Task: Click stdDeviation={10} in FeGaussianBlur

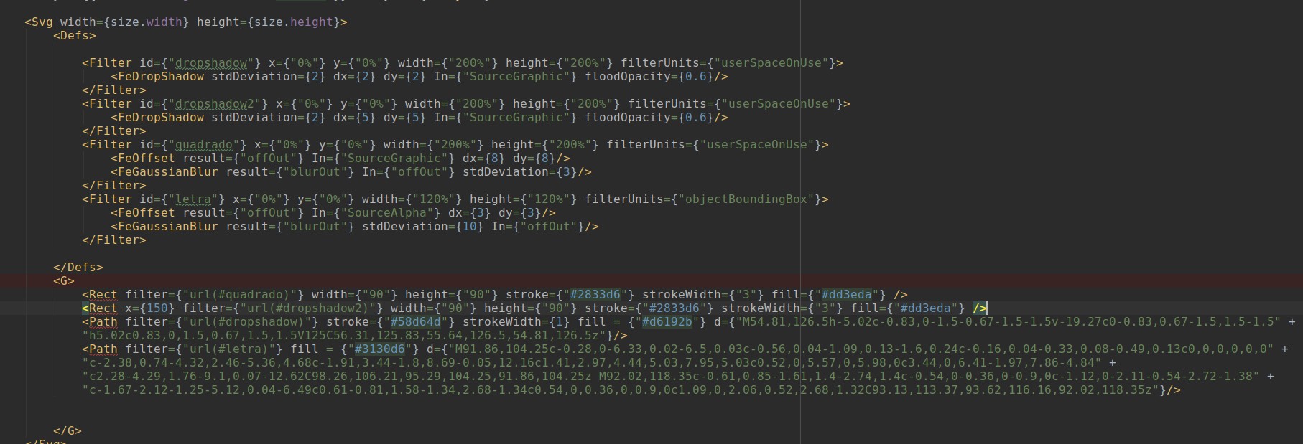Action: [x=422, y=227]
